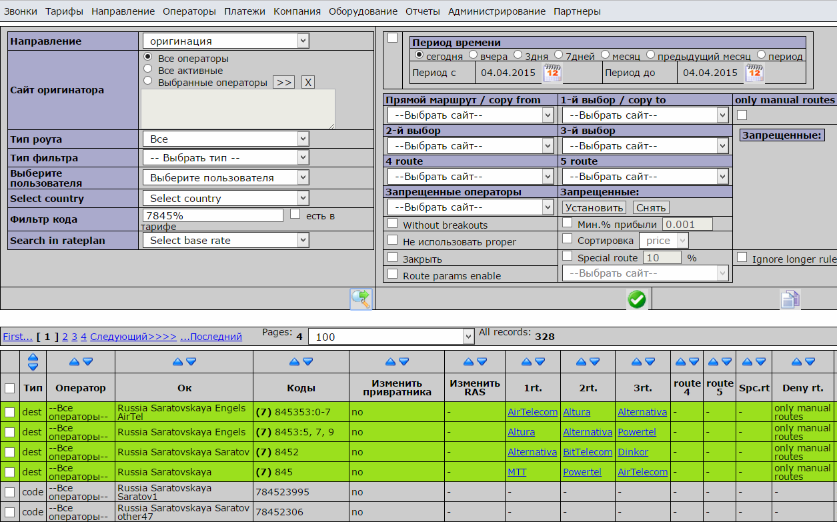
Task: Sort ascending by Оператор column arrow
Action: pyautogui.click(x=75, y=362)
